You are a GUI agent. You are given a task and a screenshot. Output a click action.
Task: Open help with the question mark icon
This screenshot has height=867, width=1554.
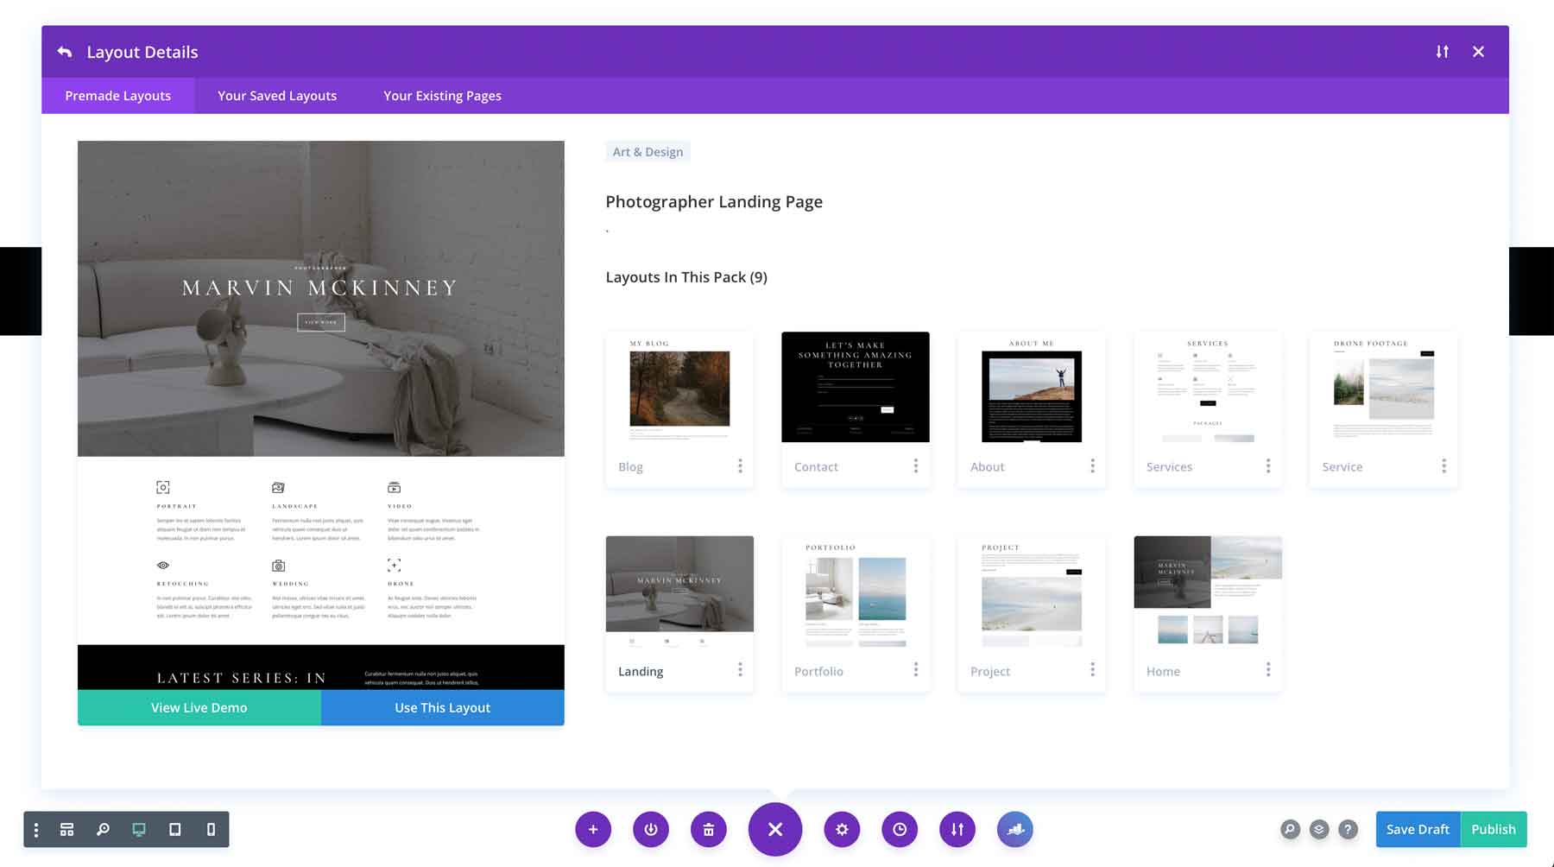click(1349, 829)
